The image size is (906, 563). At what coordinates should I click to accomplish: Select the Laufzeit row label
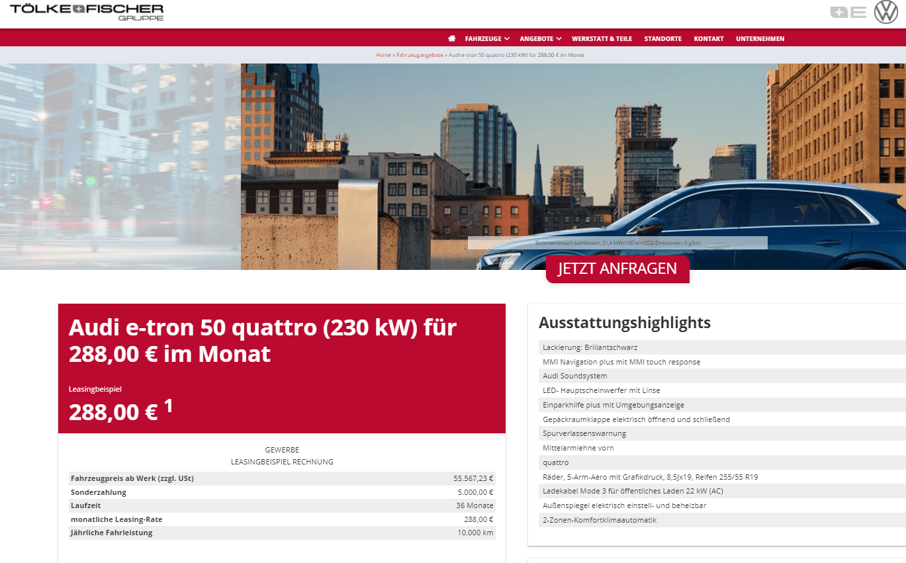point(86,505)
